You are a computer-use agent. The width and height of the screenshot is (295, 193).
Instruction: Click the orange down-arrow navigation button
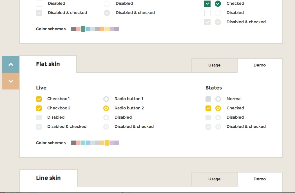[x=11, y=81]
